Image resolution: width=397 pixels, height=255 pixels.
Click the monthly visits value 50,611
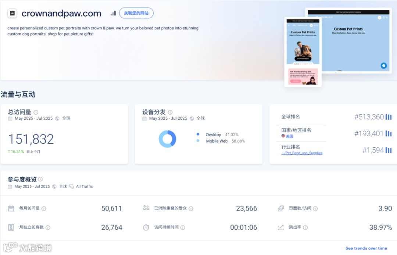(112, 208)
